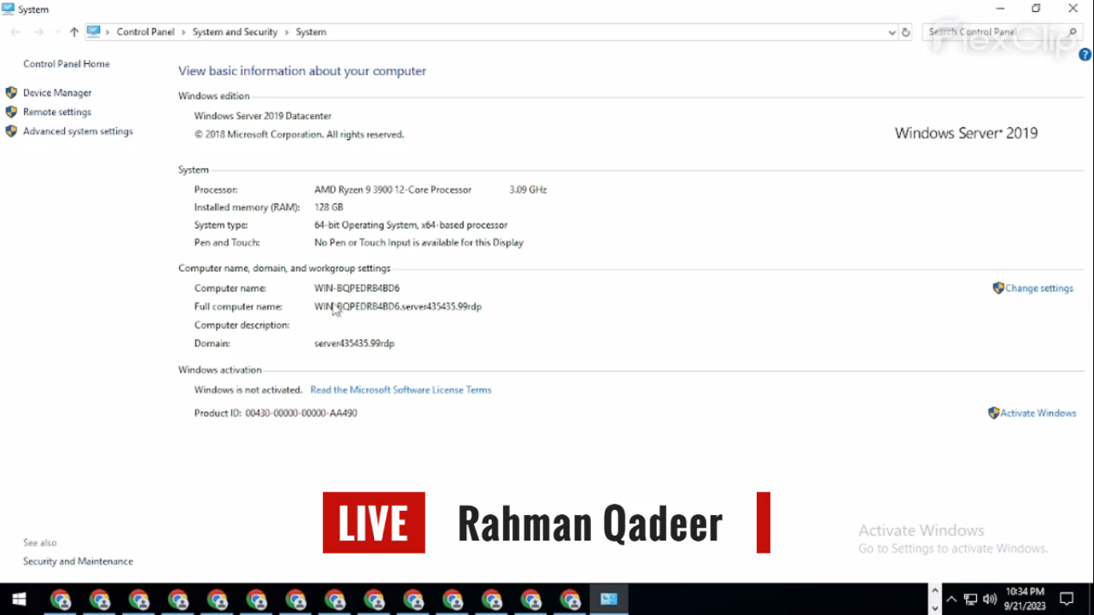Select the System and Security breadcrumb

point(235,32)
